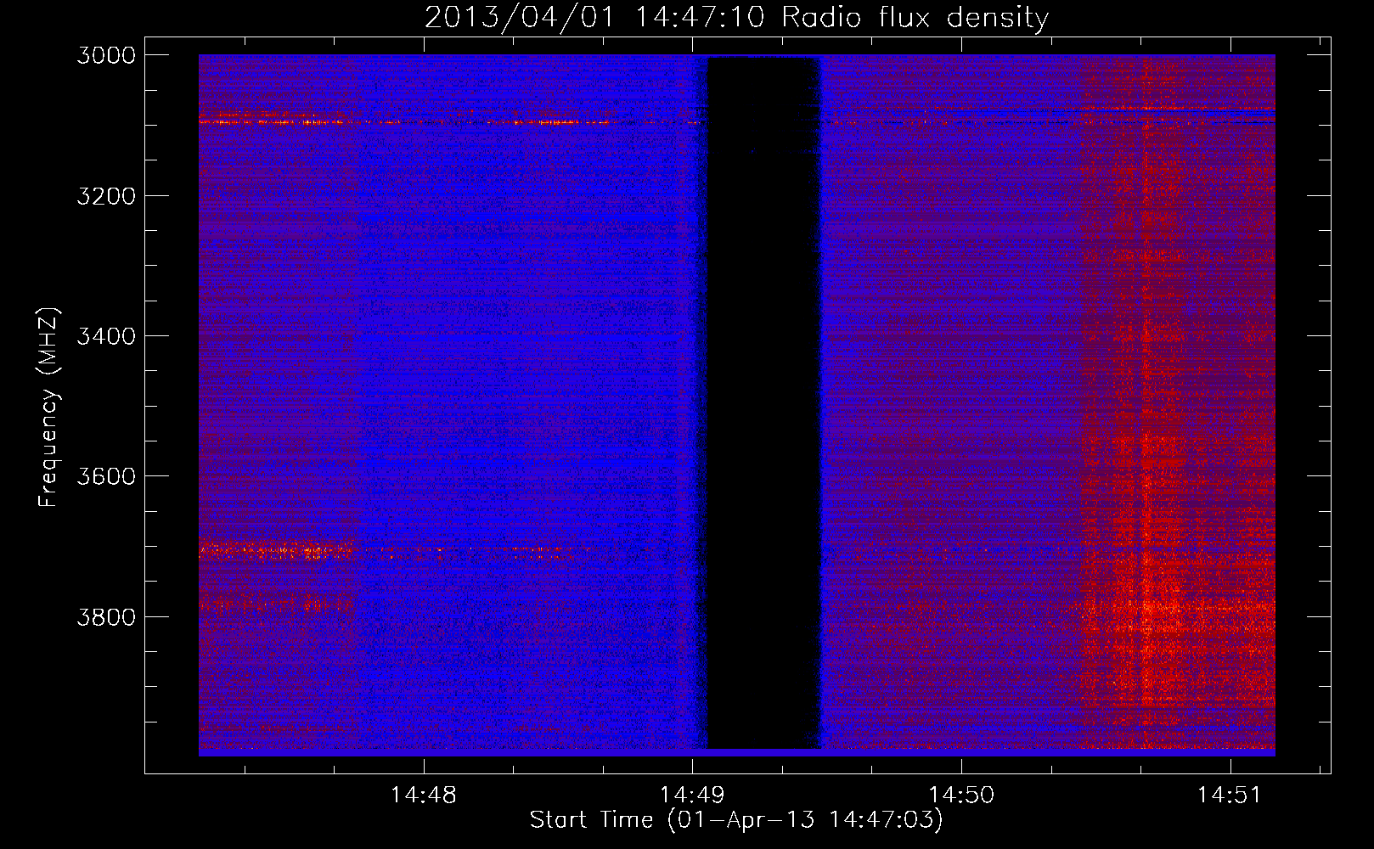
Task: Click the "Start Time (01-Apr-13 14:47:03)" axis title
Action: click(736, 820)
